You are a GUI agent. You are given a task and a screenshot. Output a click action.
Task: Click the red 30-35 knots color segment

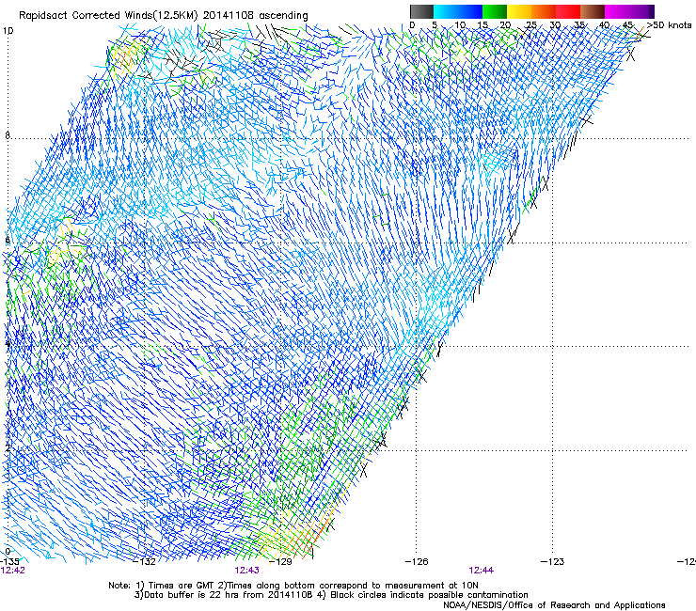568,11
